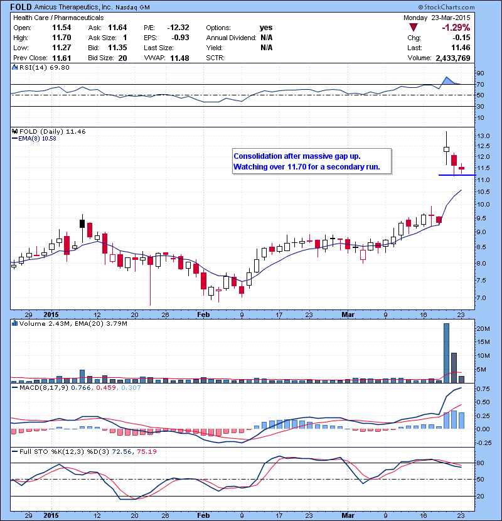This screenshot has height=521, width=502.
Task: Click the blue horizontal support line near 11.2
Action: [457, 175]
